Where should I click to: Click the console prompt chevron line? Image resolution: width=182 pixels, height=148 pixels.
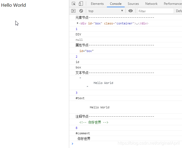tap(125, 144)
